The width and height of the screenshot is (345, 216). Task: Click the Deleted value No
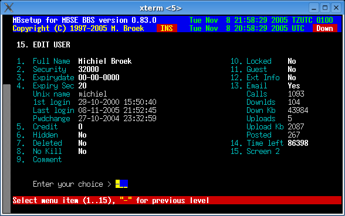(82, 143)
